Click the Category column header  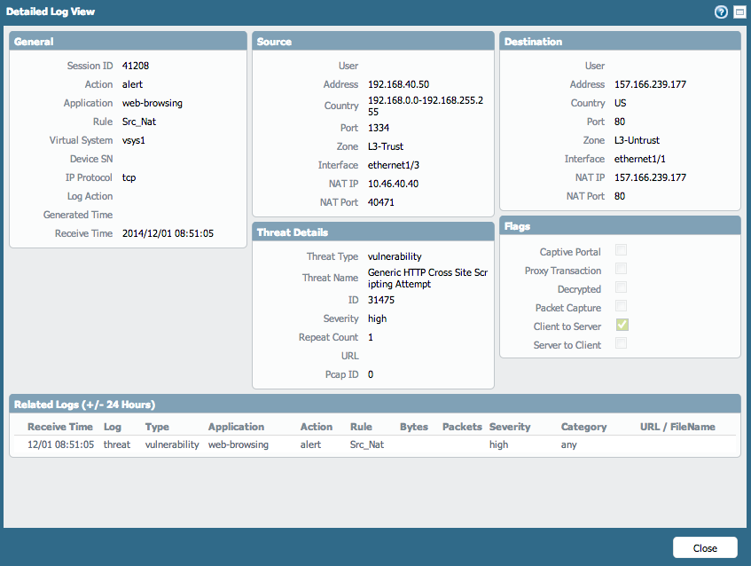pos(583,427)
